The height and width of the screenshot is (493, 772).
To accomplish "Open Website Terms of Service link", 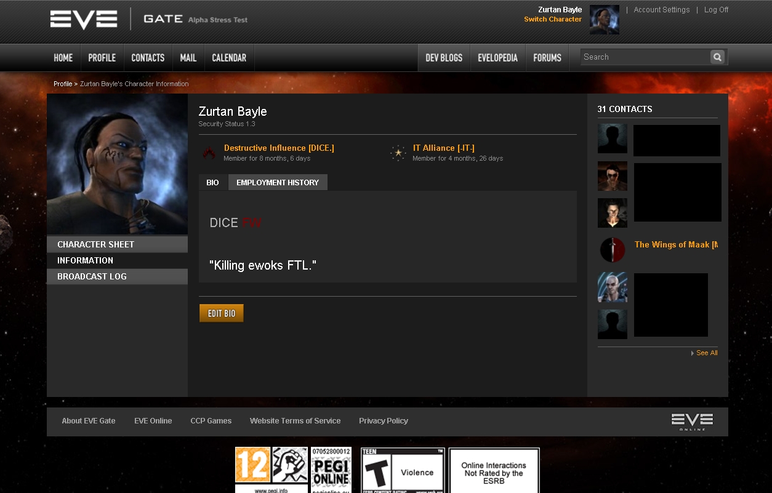I will point(296,421).
